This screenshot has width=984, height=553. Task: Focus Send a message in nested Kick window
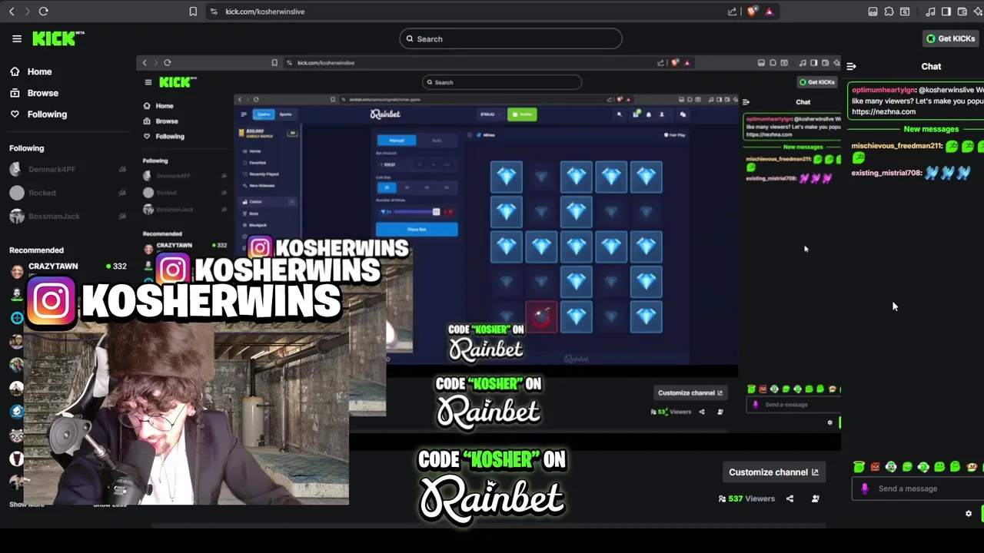792,405
